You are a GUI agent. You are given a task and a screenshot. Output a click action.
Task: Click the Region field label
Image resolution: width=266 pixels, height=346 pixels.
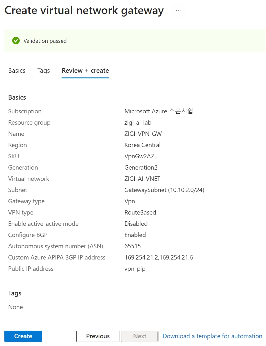coord(18,145)
